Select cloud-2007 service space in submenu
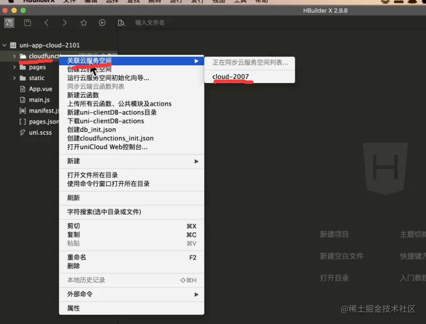The image size is (426, 324). [250, 77]
